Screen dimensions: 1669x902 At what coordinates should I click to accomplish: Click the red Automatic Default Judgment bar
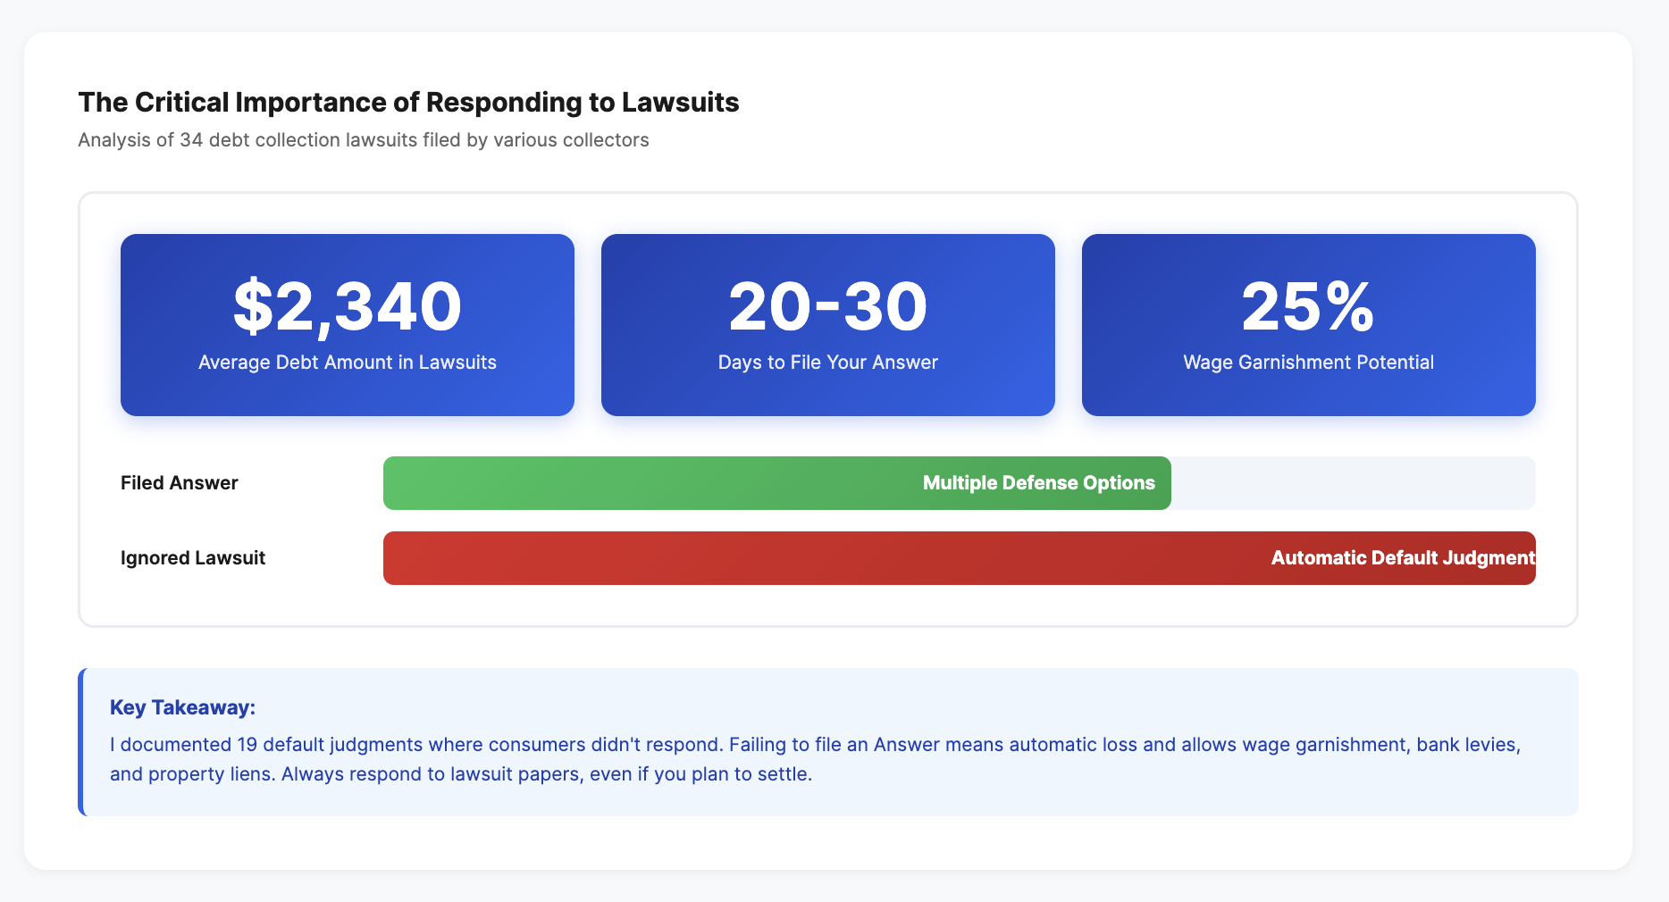(x=960, y=558)
